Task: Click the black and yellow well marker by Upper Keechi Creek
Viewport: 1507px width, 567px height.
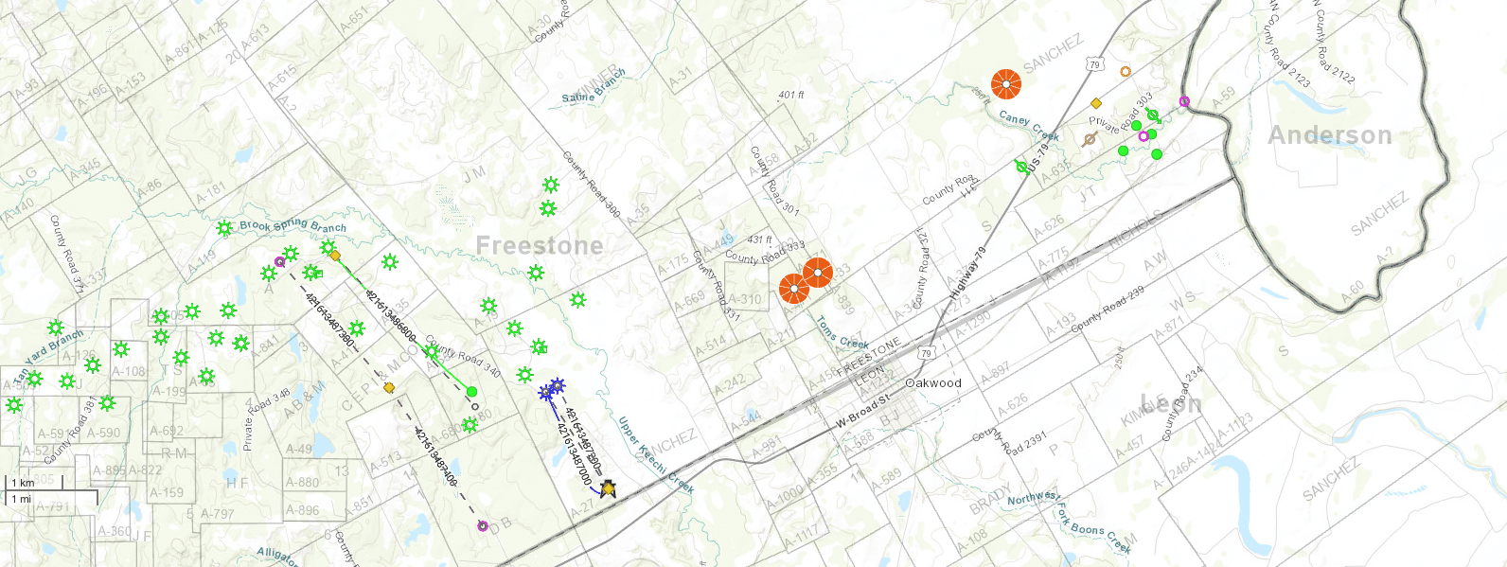Action: tap(608, 488)
